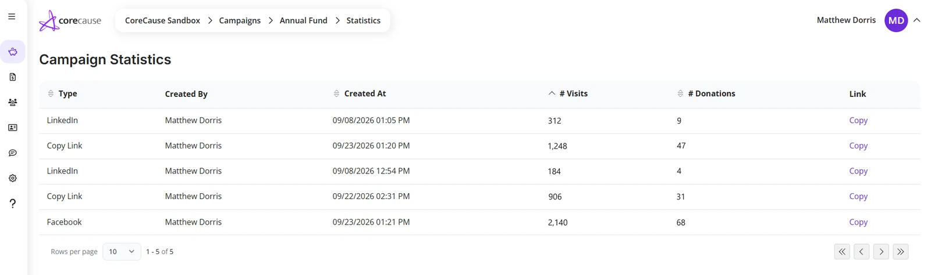Select the 09/22/2026 02:31 PM date cell
Screen dimensions: 931x275
(371, 196)
